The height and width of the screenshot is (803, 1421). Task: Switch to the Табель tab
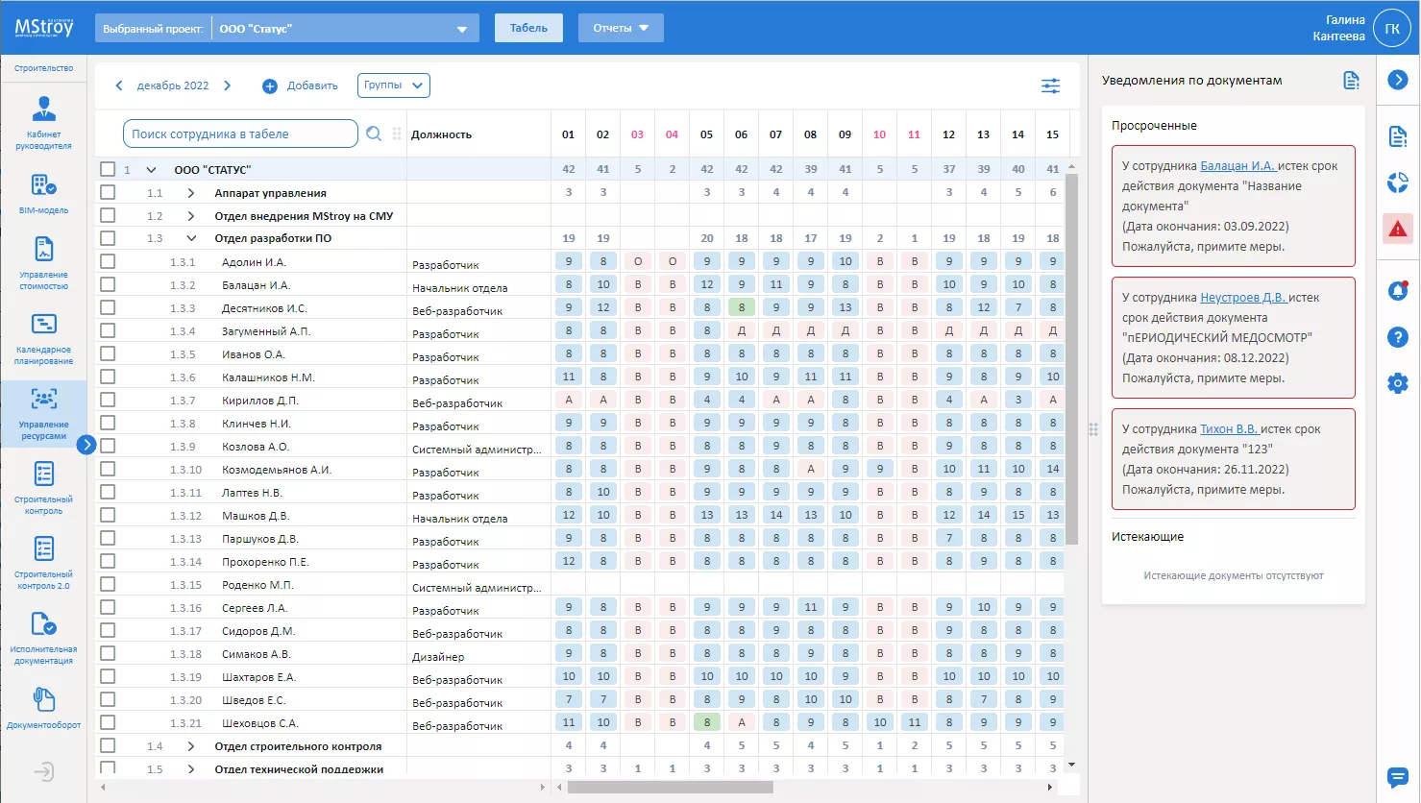point(528,28)
